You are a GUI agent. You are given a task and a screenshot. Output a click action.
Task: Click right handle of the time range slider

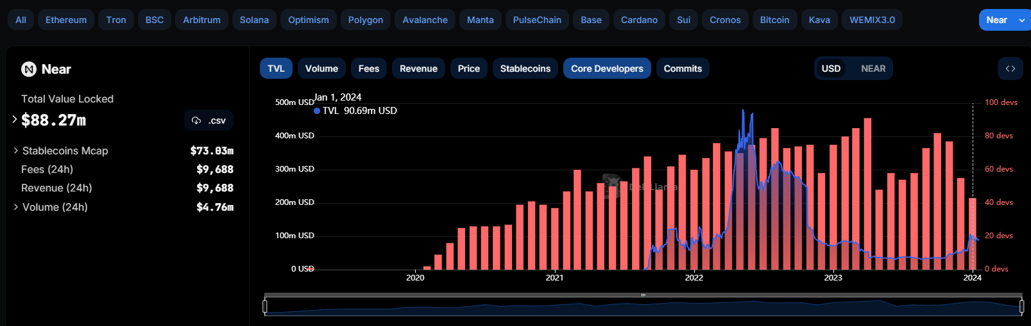[1021, 307]
